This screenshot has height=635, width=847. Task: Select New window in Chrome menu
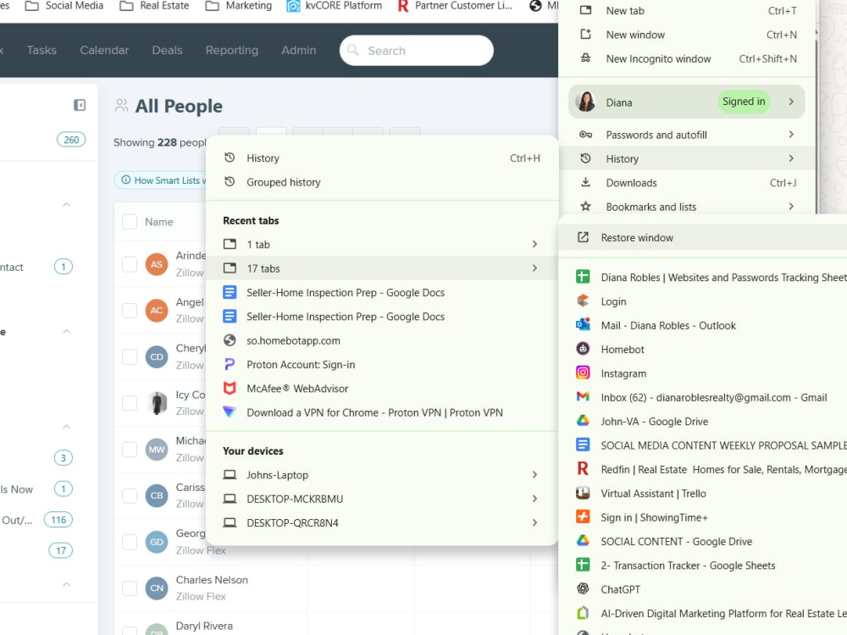click(687, 35)
